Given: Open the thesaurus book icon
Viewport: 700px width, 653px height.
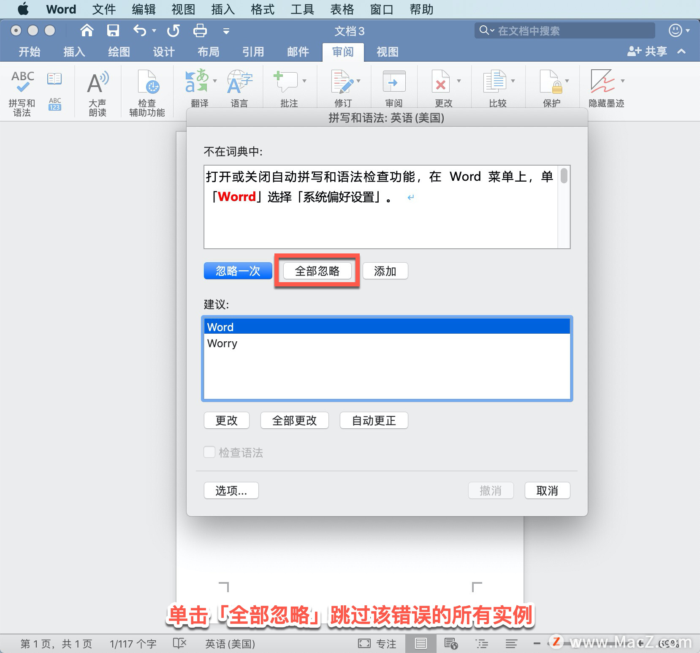Looking at the screenshot, I should [54, 79].
